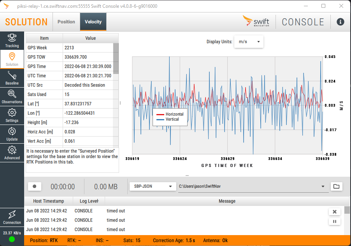Click 'Correction Age: 1.5 s' in status bar

point(174,241)
